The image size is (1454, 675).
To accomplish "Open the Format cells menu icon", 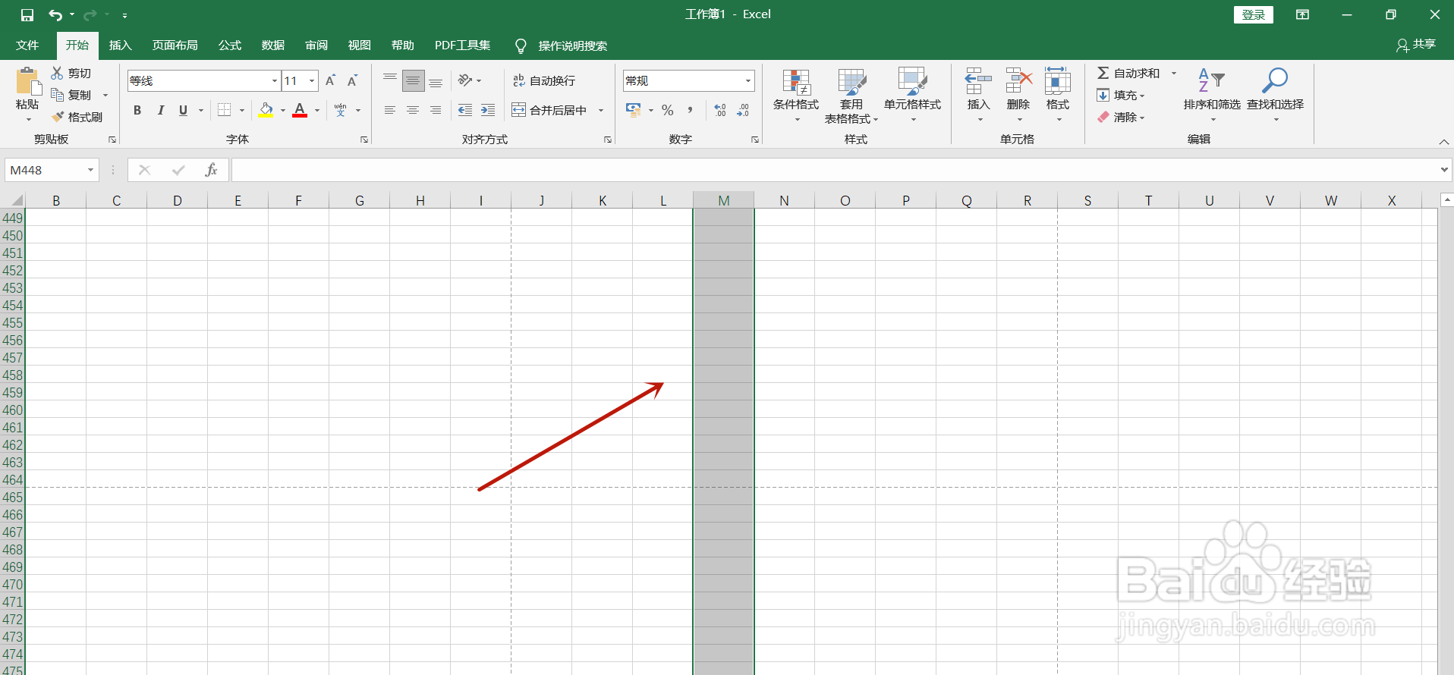I will coord(1058,82).
